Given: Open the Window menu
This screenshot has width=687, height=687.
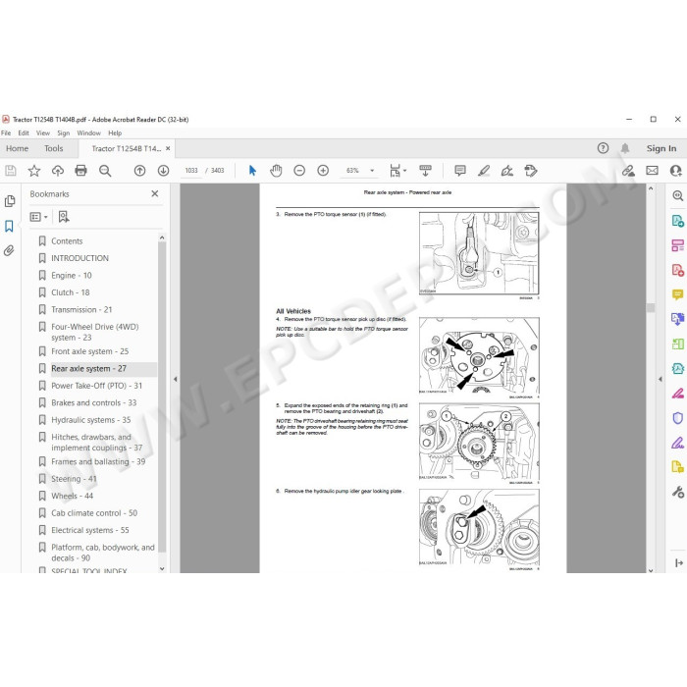Looking at the screenshot, I should click(x=88, y=132).
